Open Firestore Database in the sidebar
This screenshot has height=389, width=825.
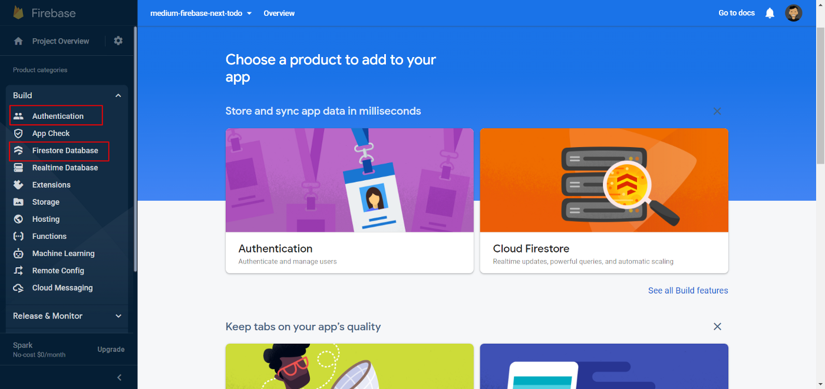65,151
